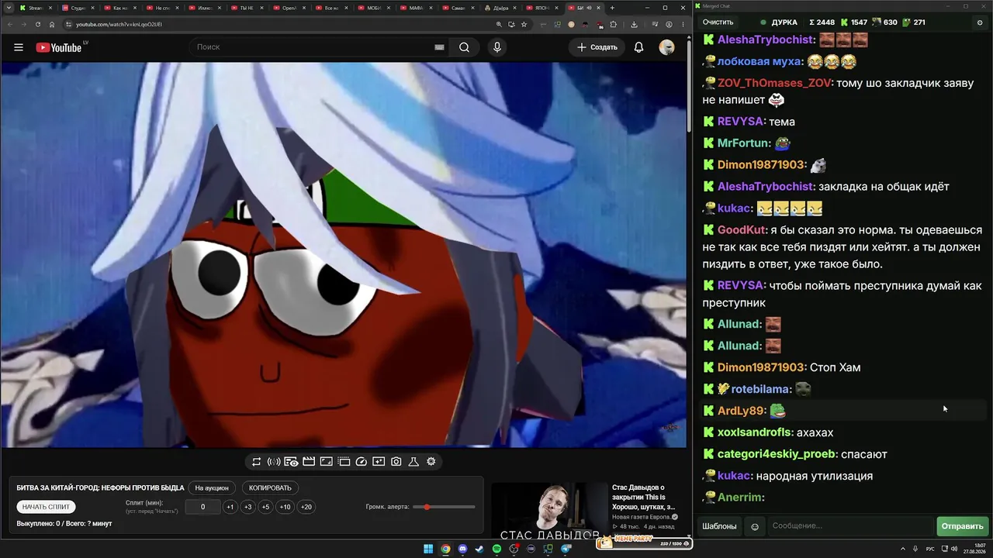Open Telegram from the taskbar
Screen dimensions: 993x558
[x=566, y=549]
